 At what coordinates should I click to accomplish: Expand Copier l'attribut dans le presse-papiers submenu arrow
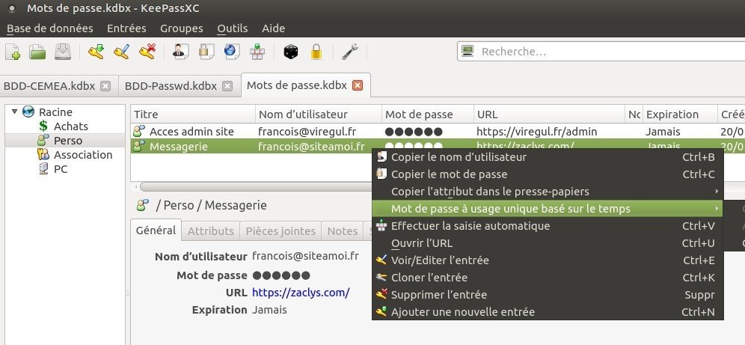(717, 192)
